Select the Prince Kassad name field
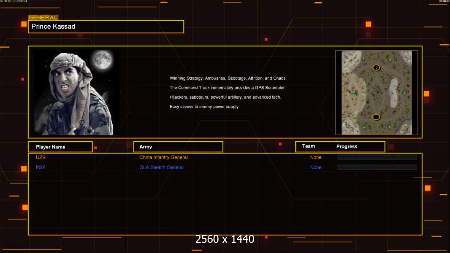The image size is (450, 253). [x=106, y=27]
